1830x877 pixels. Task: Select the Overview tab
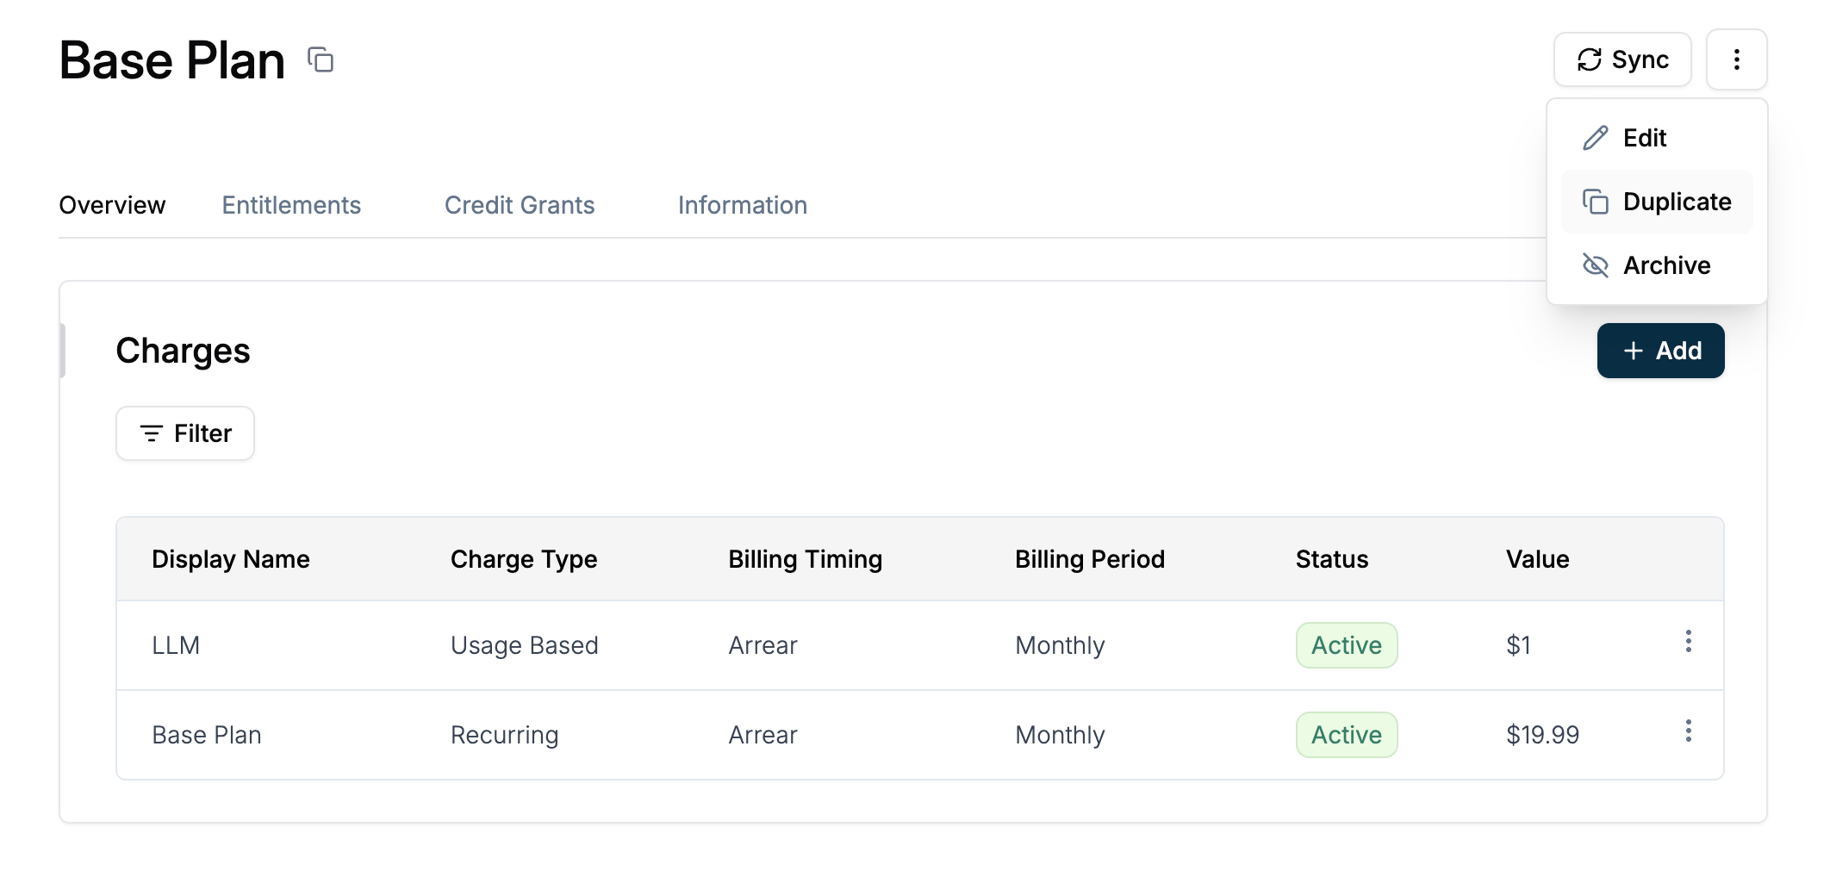pos(112,205)
